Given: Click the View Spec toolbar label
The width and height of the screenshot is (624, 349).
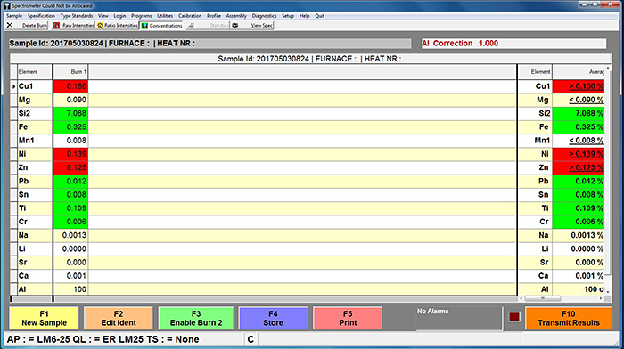Looking at the screenshot, I should tap(262, 26).
